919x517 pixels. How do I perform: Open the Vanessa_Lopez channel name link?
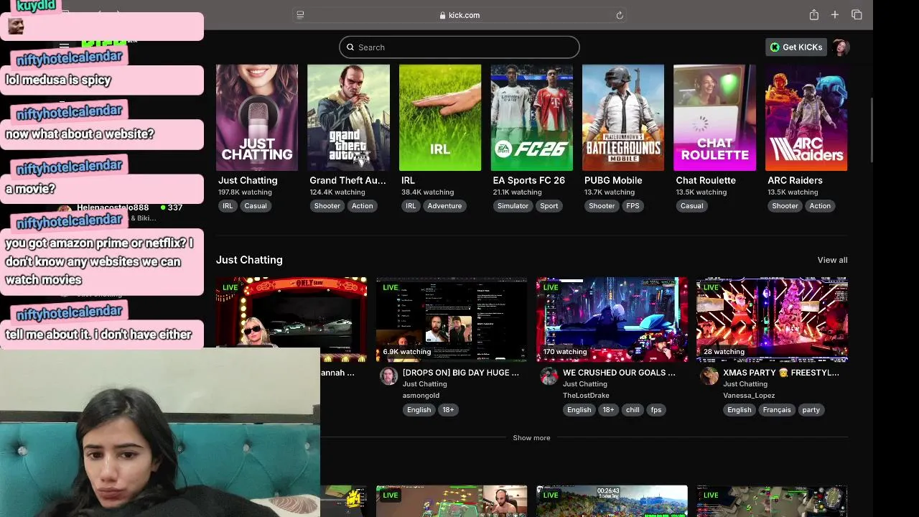[x=749, y=396]
